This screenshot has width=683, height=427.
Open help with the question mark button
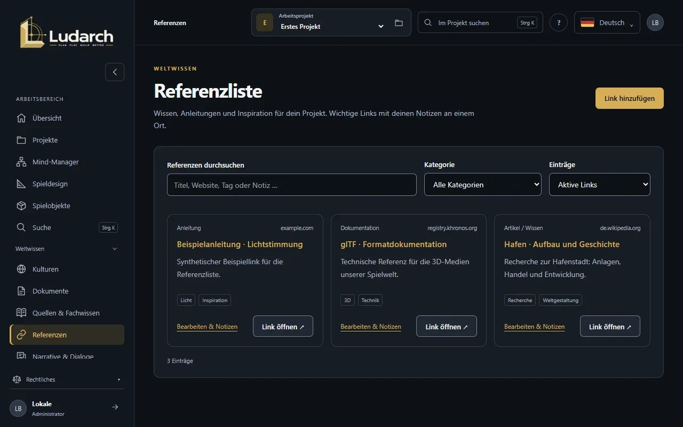click(559, 22)
